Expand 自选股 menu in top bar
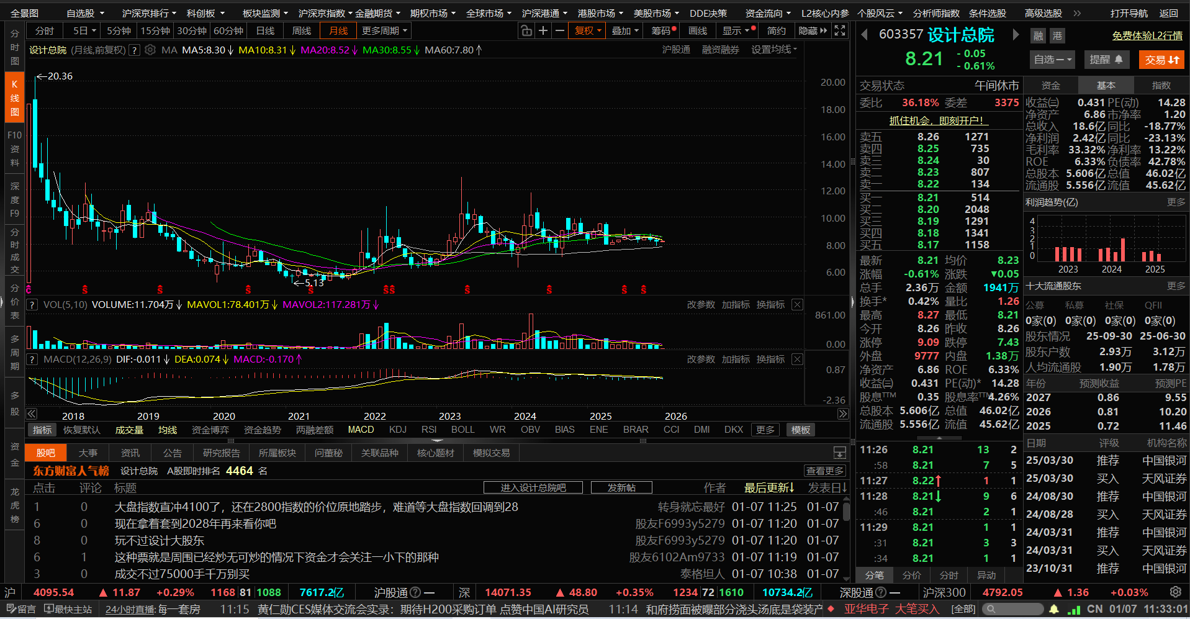The width and height of the screenshot is (1190, 619). (x=85, y=13)
